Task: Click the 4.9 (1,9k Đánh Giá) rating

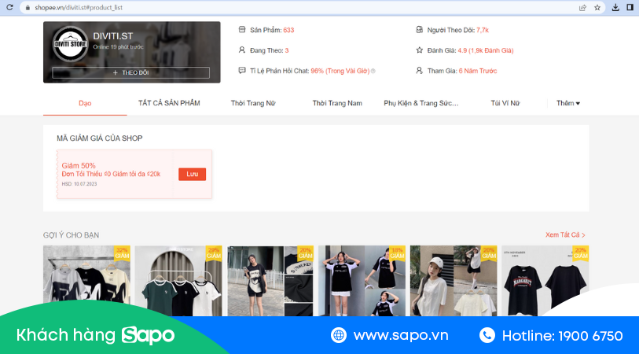Action: tap(486, 50)
